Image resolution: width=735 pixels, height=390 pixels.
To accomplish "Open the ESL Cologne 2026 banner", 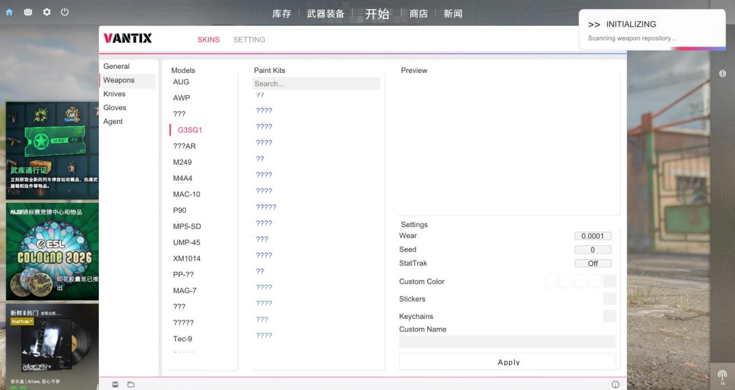I will pyautogui.click(x=52, y=252).
